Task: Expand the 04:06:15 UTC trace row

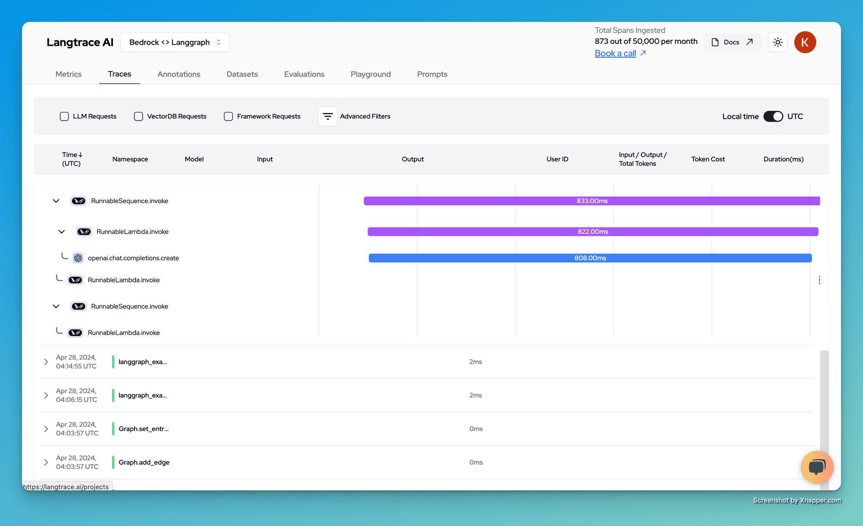Action: pos(46,395)
